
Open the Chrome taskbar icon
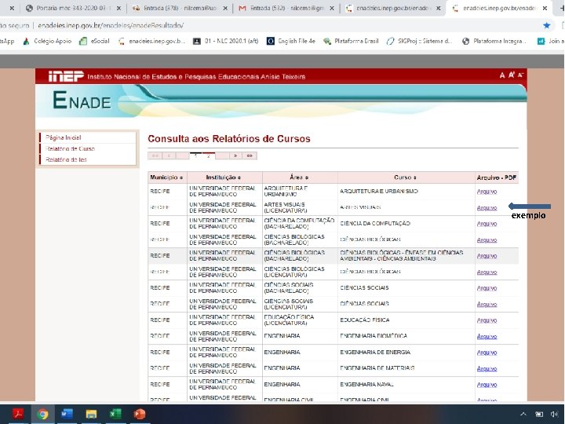42,414
